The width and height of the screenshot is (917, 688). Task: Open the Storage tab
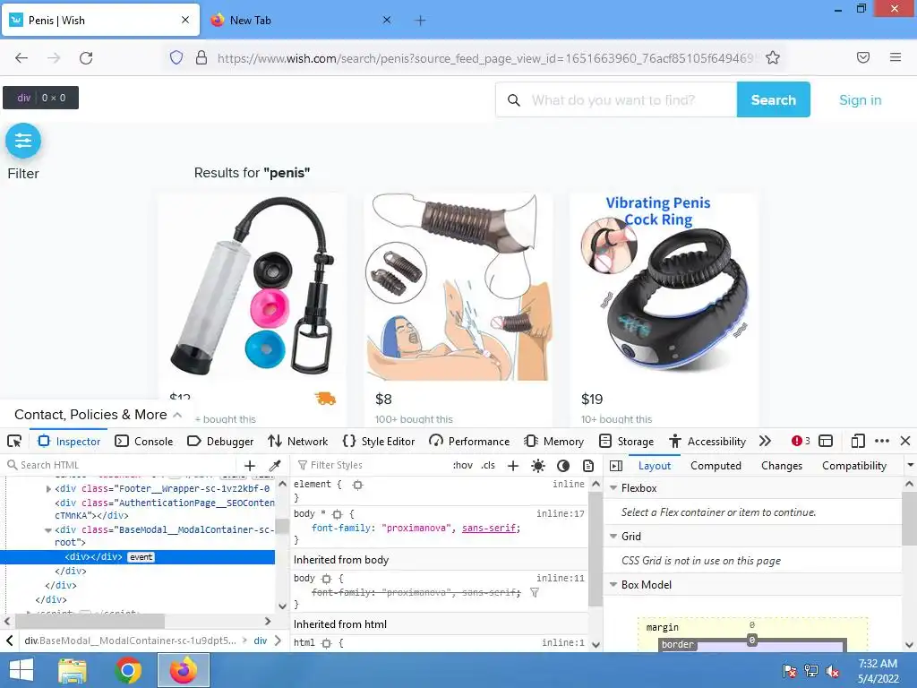[x=626, y=441]
